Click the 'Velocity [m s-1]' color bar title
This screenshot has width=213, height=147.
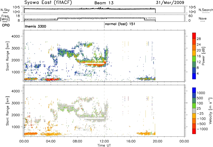click(210, 111)
